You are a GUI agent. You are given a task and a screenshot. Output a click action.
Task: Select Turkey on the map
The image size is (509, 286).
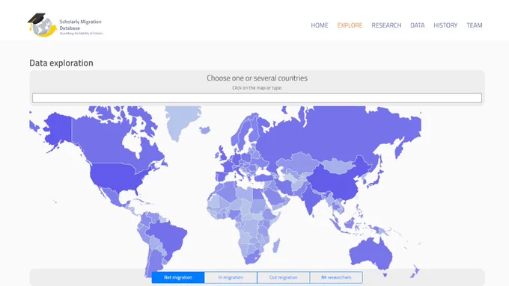point(263,178)
